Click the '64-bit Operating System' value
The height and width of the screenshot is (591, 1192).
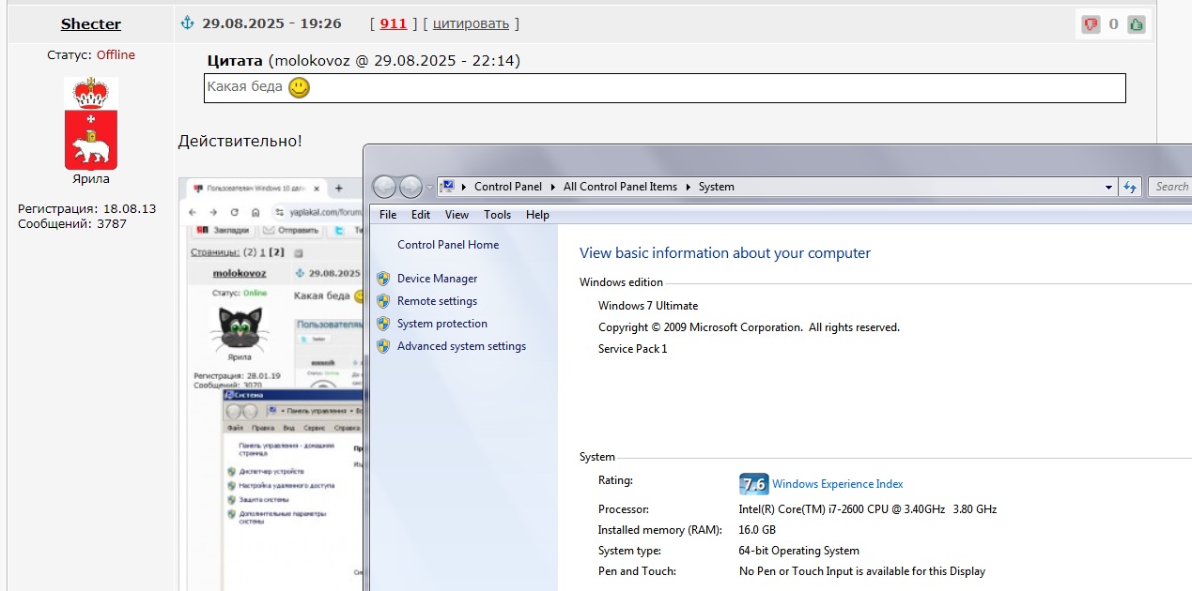(x=798, y=551)
